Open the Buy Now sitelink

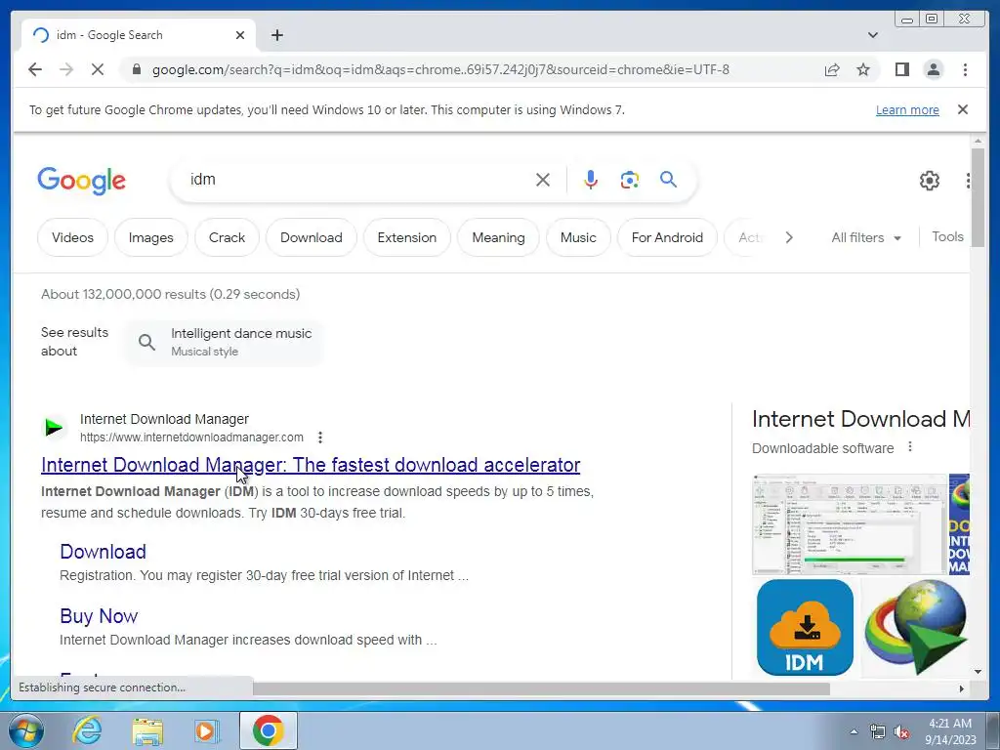pyautogui.click(x=99, y=616)
